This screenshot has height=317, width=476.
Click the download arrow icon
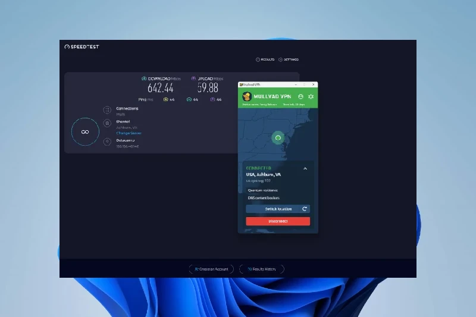pos(144,79)
